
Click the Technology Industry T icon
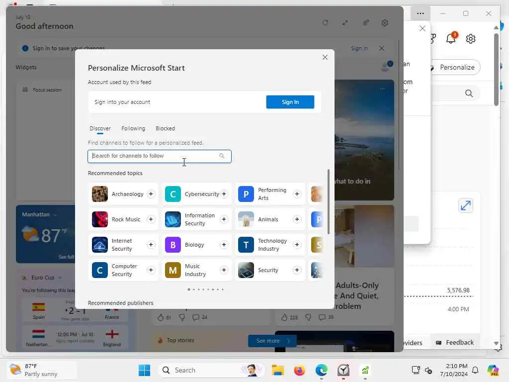pos(246,245)
